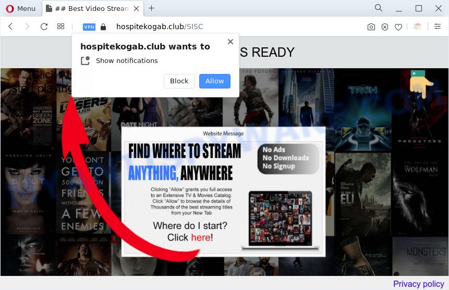The height and width of the screenshot is (290, 449).
Task: Click 'FIND WHERE TO STREAM' headline
Action: tap(185, 152)
